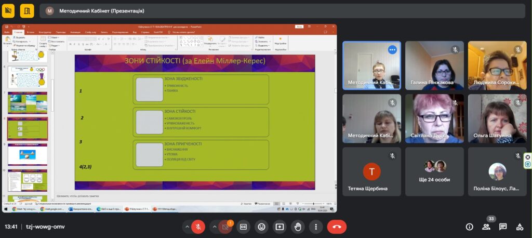532x238 pixels.
Task: Select the second Методичний Кабі... muted tile
Action: click(x=371, y=118)
